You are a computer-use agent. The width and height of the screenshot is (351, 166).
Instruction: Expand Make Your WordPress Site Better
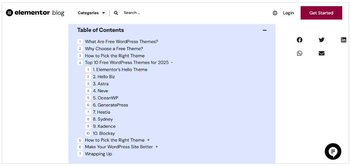[x=157, y=147]
